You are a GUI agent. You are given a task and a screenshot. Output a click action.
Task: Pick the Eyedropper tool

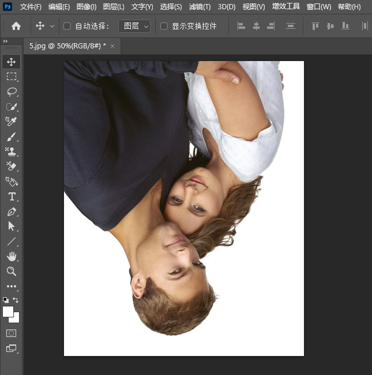pos(11,122)
